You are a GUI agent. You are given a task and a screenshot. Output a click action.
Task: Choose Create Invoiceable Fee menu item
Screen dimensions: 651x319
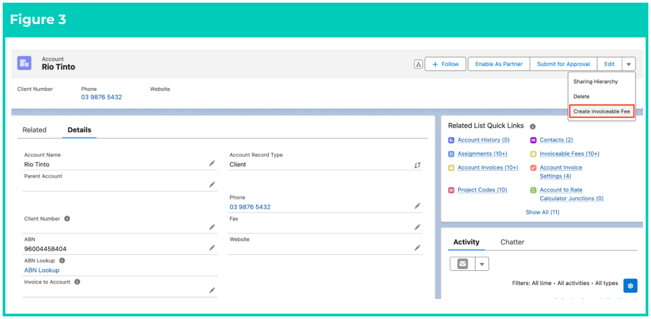pyautogui.click(x=602, y=111)
